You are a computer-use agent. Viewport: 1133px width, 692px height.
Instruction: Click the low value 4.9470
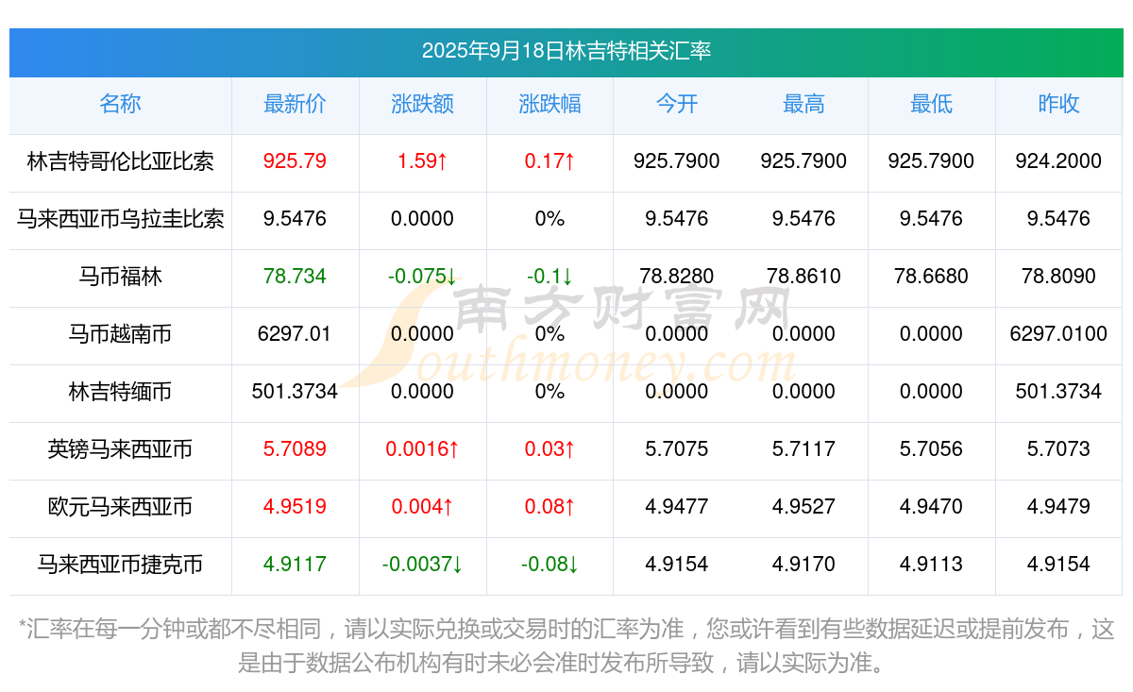click(931, 507)
